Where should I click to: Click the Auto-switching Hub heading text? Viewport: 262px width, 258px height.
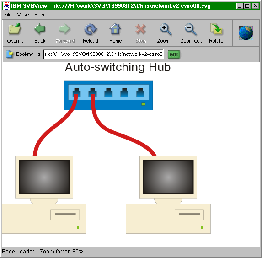[118, 67]
